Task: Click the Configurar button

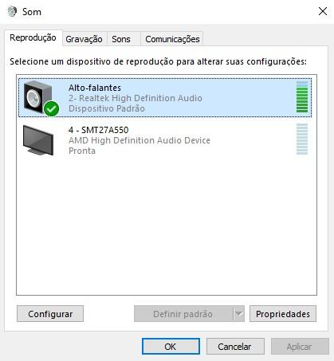Action: click(50, 314)
